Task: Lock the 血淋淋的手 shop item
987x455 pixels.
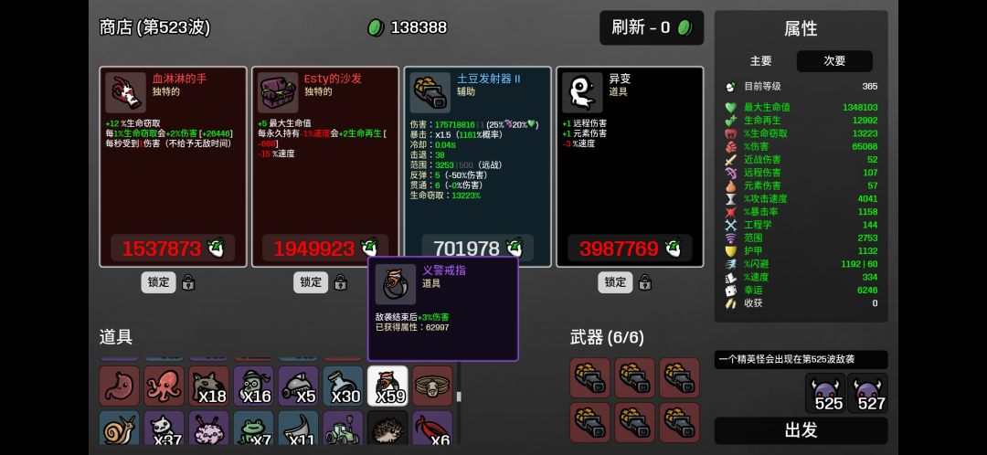Action: [x=159, y=282]
